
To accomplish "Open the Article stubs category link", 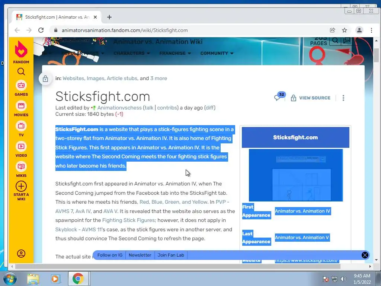I will point(122,78).
